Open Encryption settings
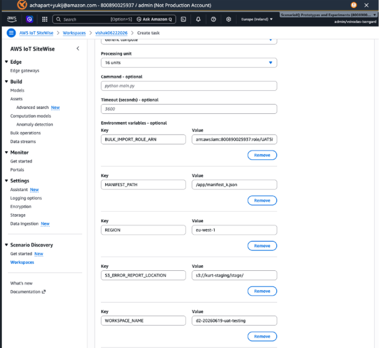Screen dimensions: 379x348 pyautogui.click(x=21, y=207)
